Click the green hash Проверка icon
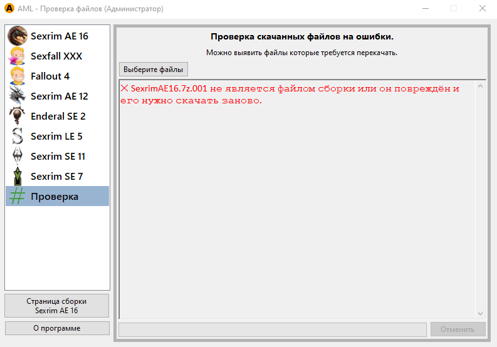The height and width of the screenshot is (347, 497). pyautogui.click(x=18, y=197)
